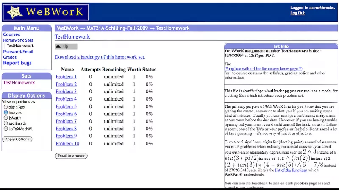Open Grades page
The width and height of the screenshot is (339, 190).
[x=10, y=57]
